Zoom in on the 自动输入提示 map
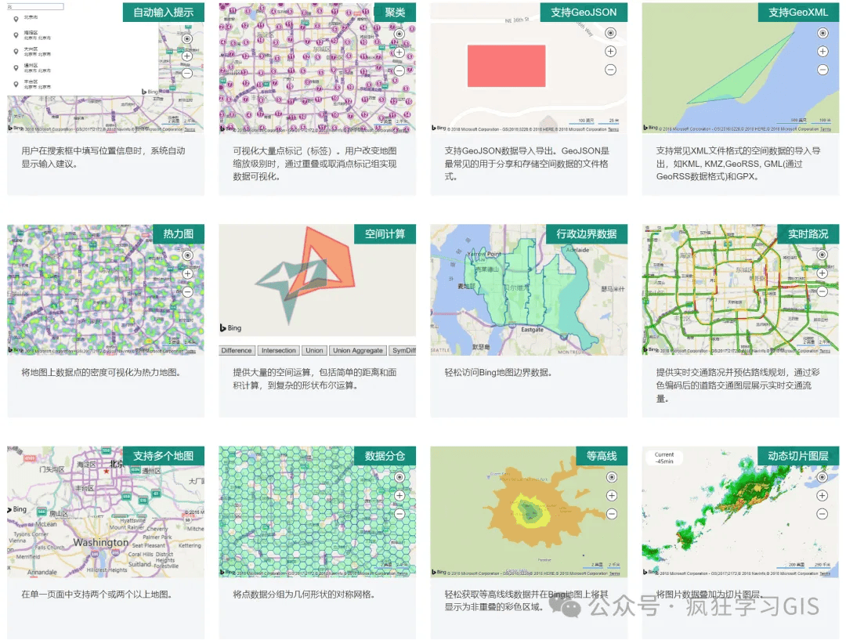 [187, 56]
